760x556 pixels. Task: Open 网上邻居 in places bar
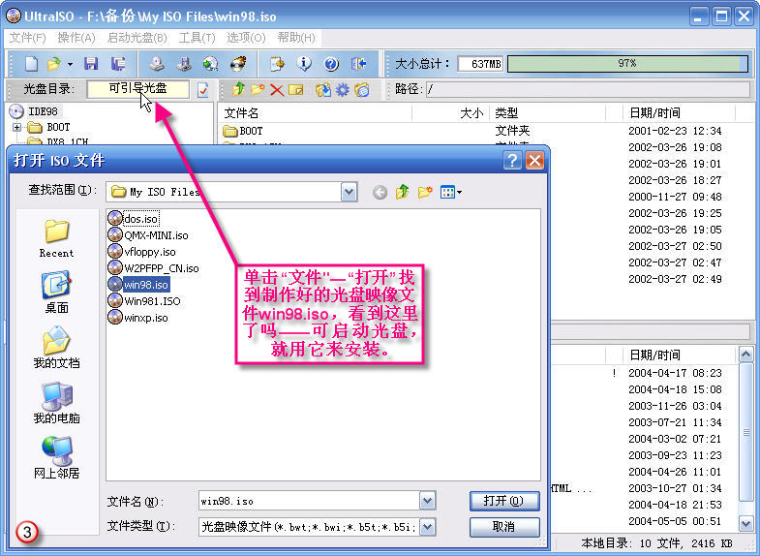pos(57,457)
